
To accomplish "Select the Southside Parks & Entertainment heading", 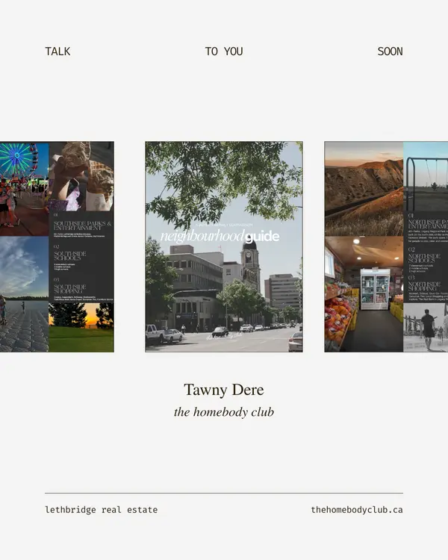I will tap(82, 225).
